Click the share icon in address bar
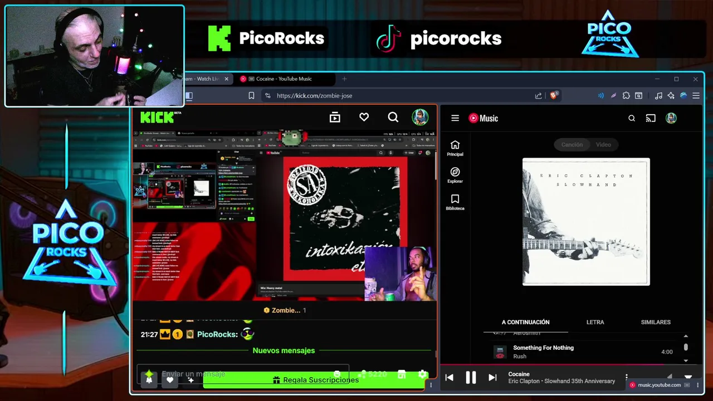 (x=538, y=96)
